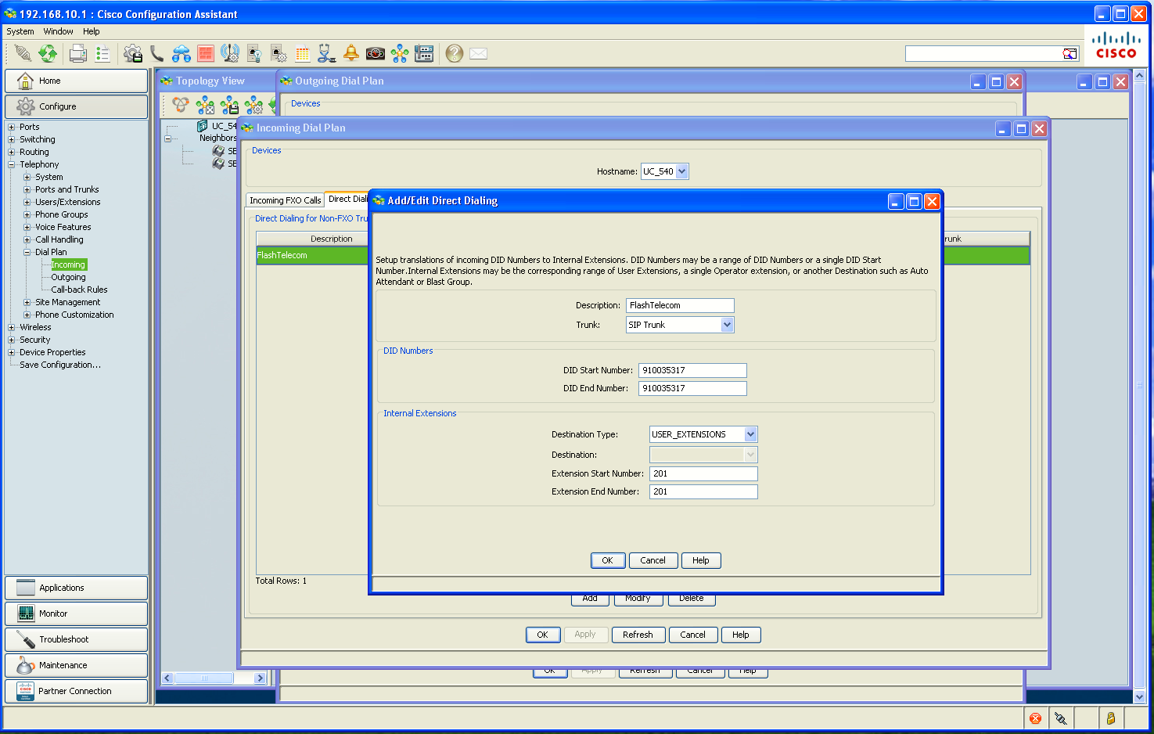Click the Topology View layout icon
The height and width of the screenshot is (734, 1154).
[x=181, y=104]
